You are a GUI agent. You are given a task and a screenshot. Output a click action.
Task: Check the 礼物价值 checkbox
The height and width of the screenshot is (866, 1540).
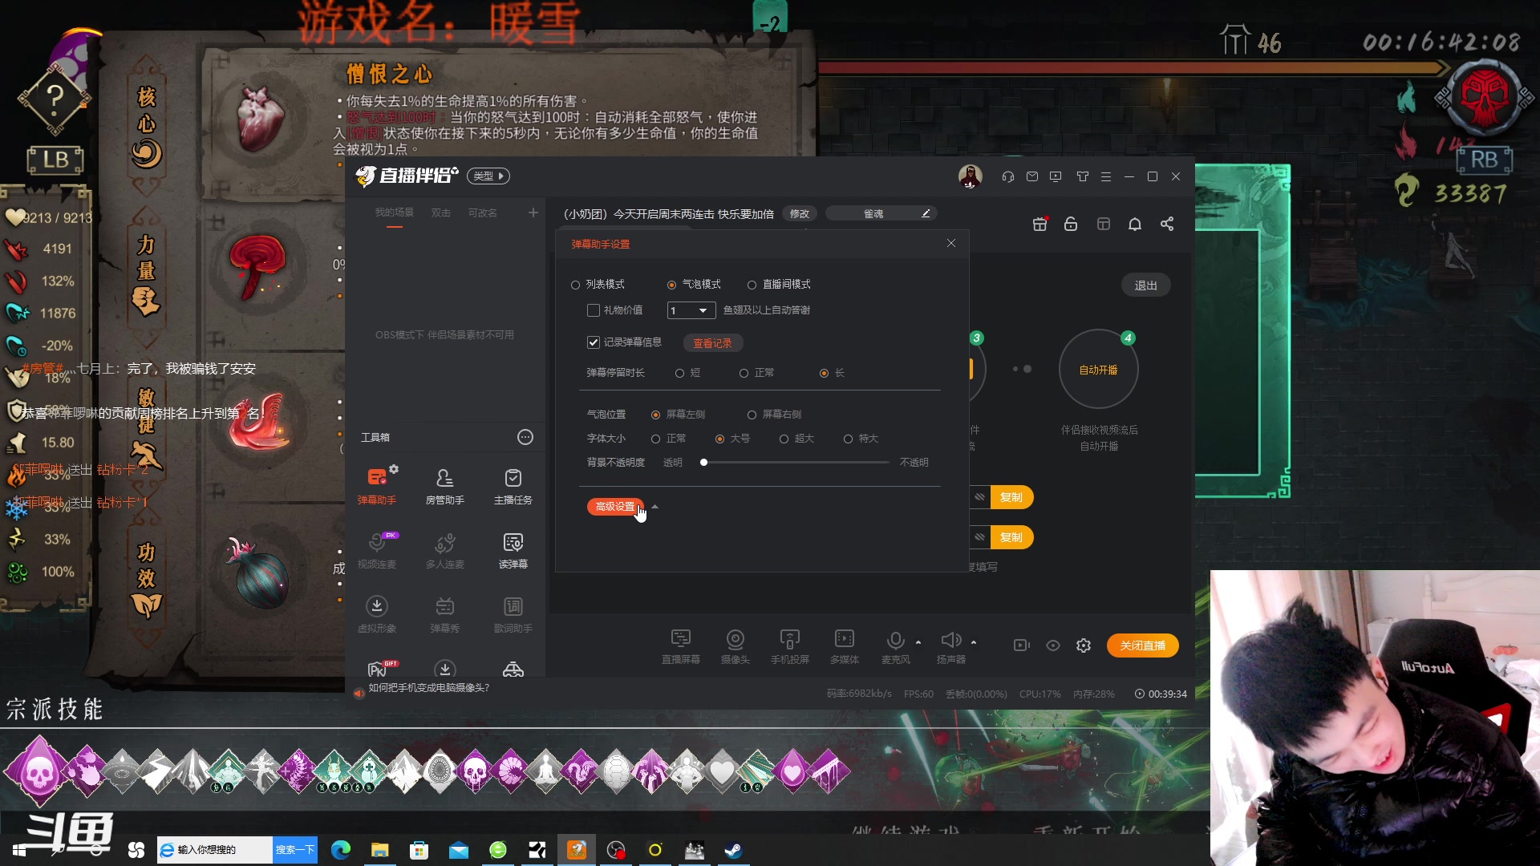point(594,310)
